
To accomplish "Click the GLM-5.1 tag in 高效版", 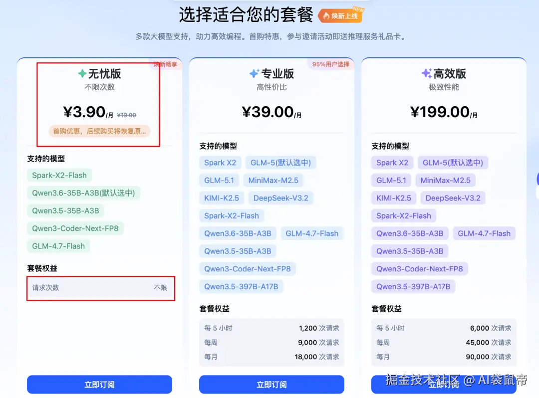I will coord(391,180).
